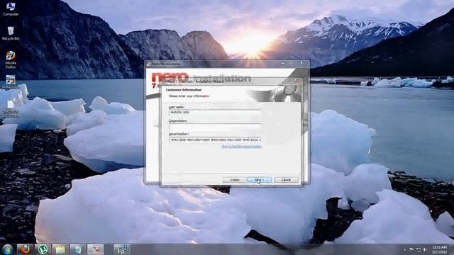The image size is (454, 255).
Task: Click the Serial Number input field
Action: (x=215, y=140)
